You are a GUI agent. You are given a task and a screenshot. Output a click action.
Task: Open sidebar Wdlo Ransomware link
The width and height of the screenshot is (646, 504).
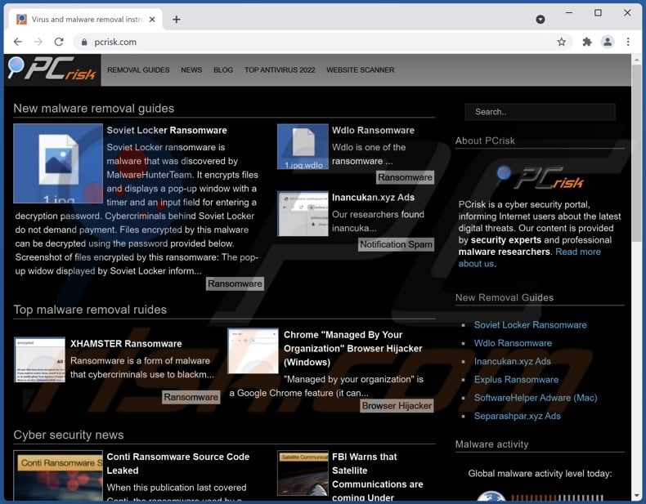pyautogui.click(x=513, y=343)
